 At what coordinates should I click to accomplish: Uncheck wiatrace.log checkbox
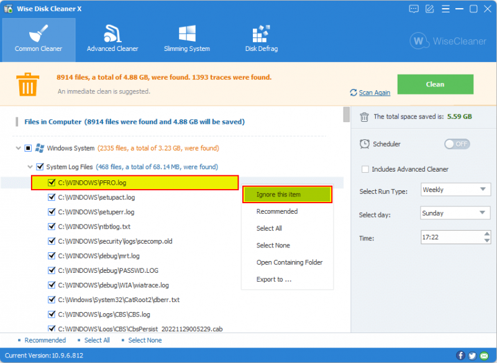(52, 285)
